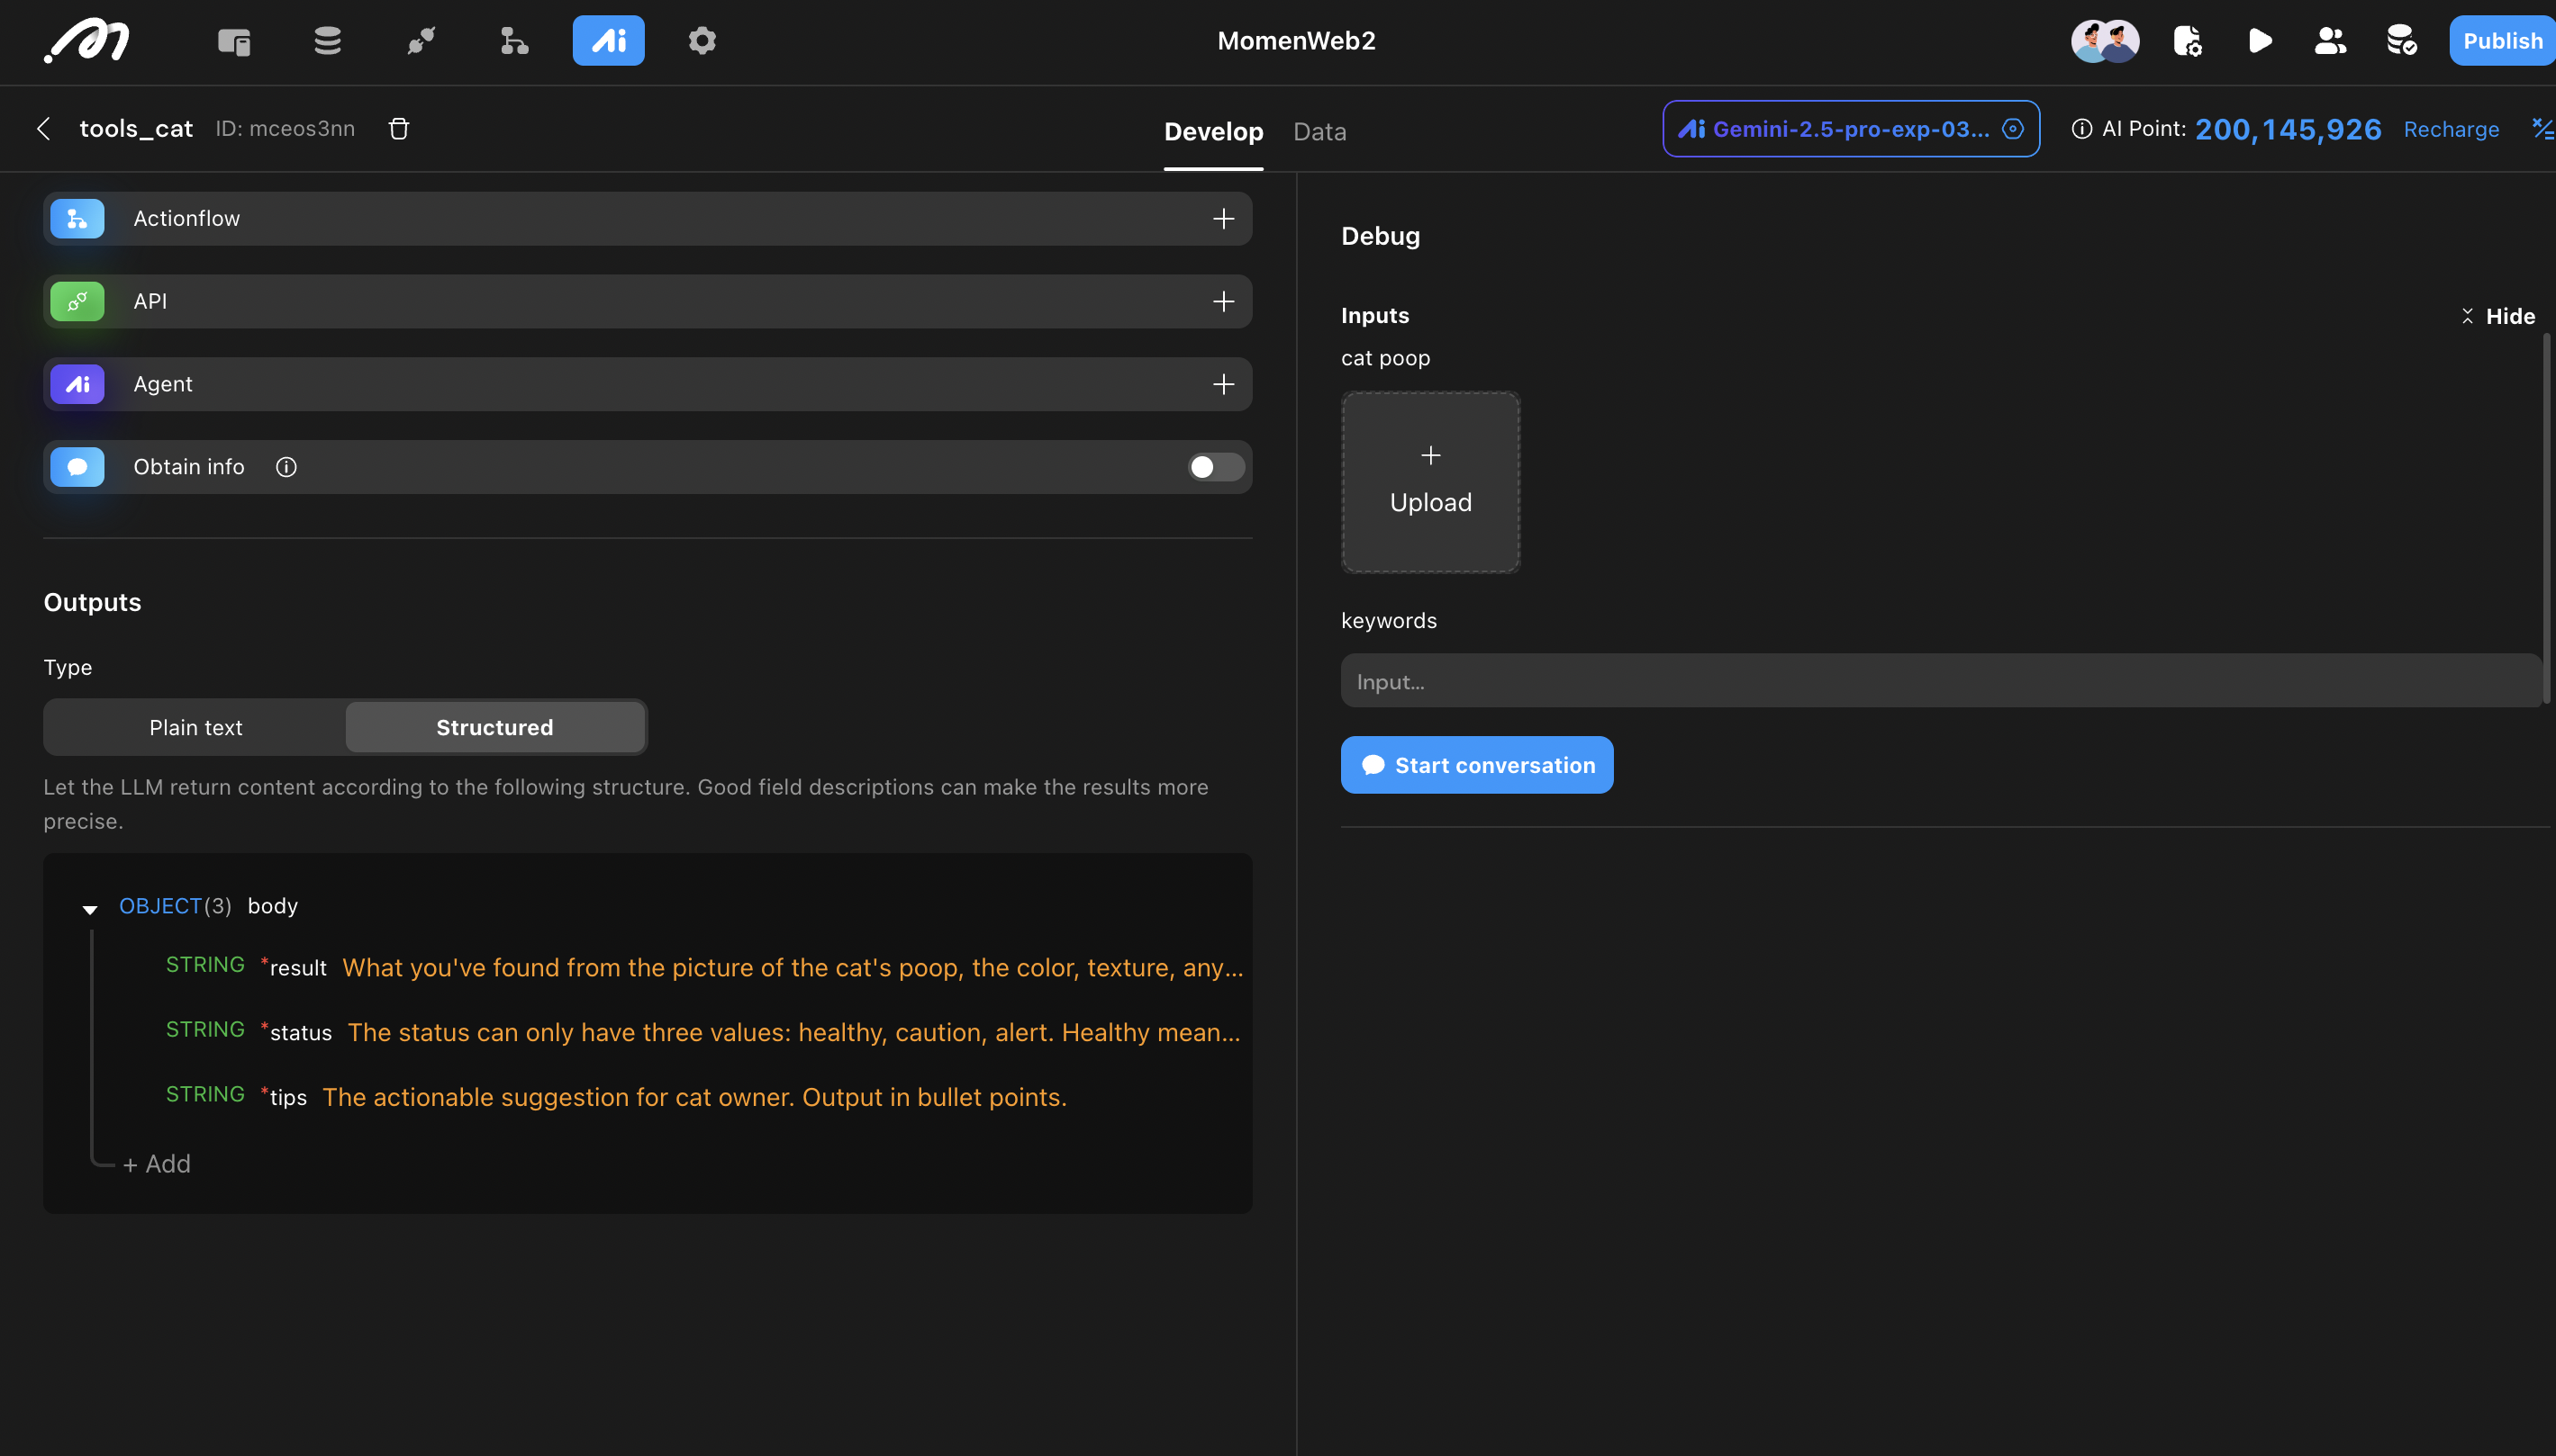Image resolution: width=2556 pixels, height=1456 pixels.
Task: Open the database icon in top toolbar
Action: pyautogui.click(x=327, y=41)
